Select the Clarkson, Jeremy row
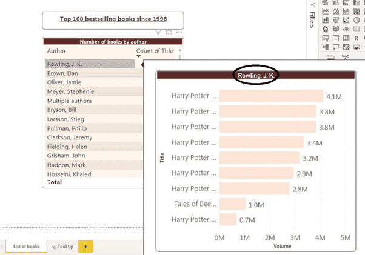 click(x=94, y=137)
